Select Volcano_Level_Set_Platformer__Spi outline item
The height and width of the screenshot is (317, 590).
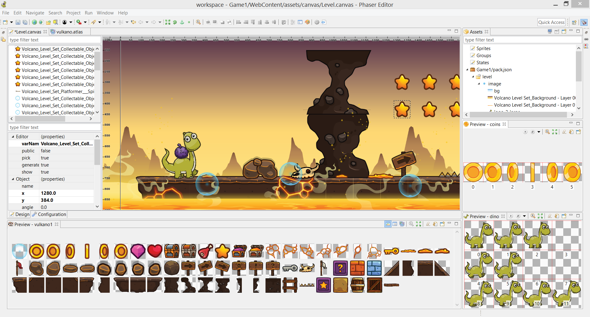pos(54,92)
